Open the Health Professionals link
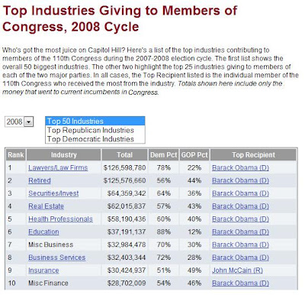Screen dimensions: 305x295 click(60, 219)
